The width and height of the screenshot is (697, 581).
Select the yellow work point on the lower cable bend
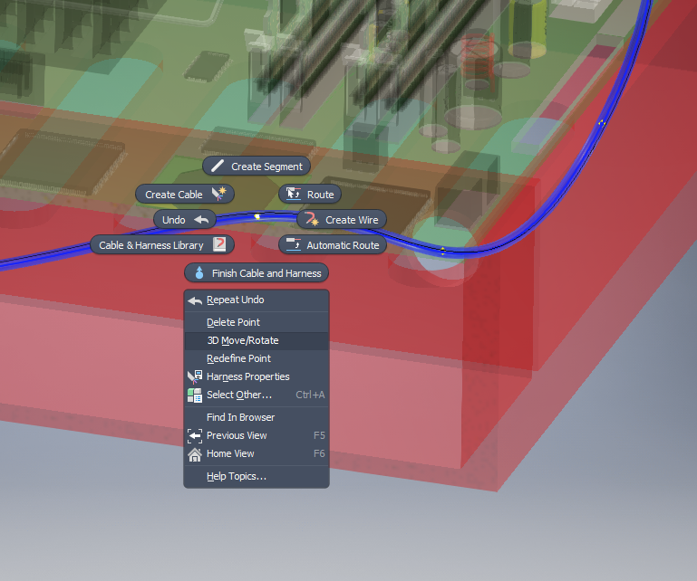(x=442, y=251)
